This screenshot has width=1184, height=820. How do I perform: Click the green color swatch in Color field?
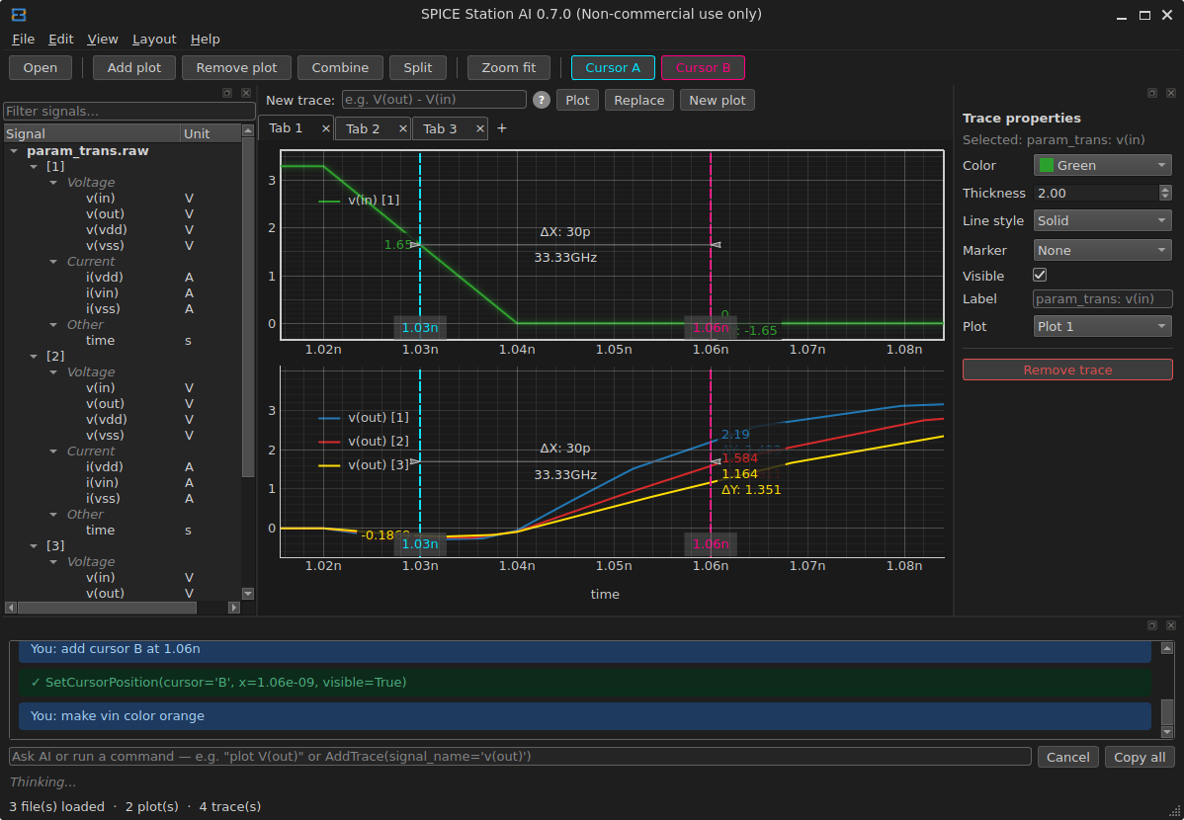[x=1046, y=165]
